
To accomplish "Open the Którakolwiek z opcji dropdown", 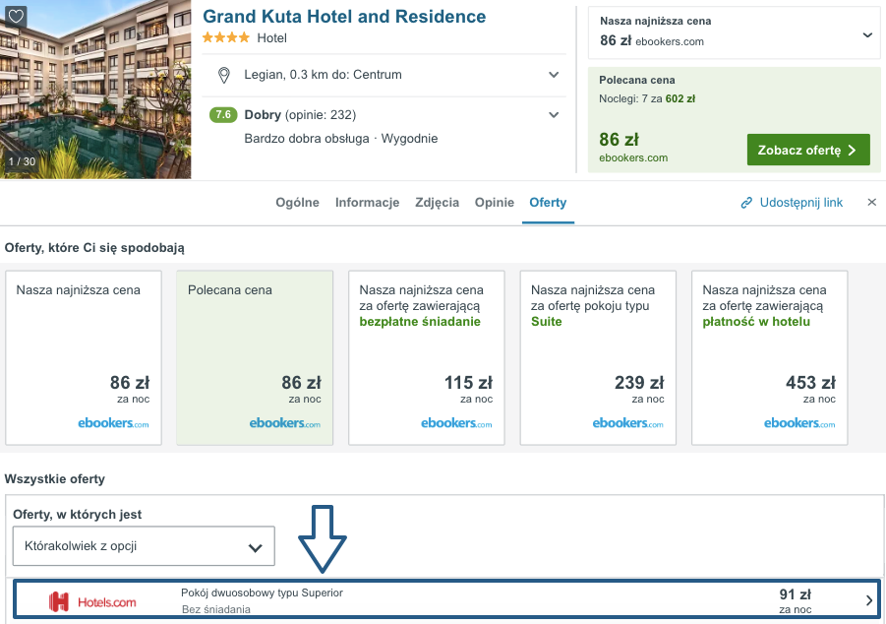I will pos(145,546).
